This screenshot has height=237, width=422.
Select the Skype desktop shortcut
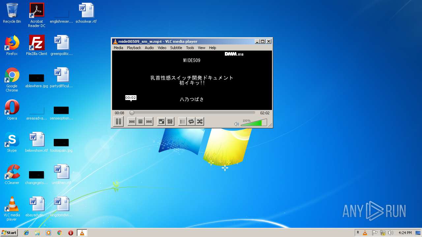[12, 142]
